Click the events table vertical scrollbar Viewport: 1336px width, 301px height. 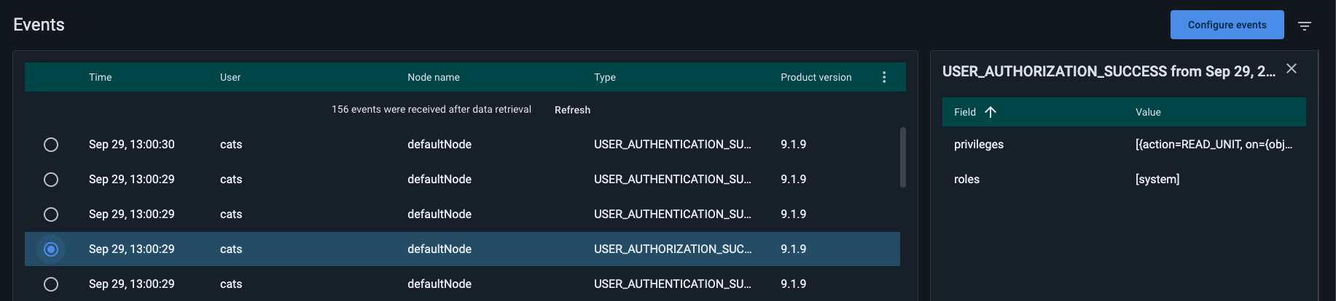pyautogui.click(x=903, y=158)
